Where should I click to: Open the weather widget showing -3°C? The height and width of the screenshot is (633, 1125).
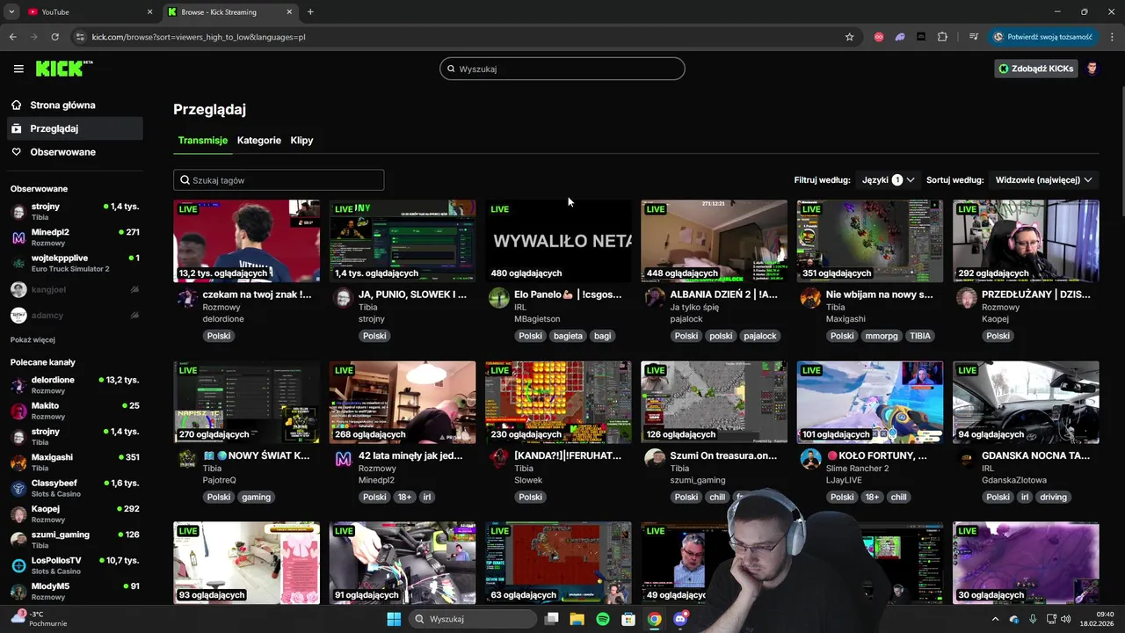point(38,619)
